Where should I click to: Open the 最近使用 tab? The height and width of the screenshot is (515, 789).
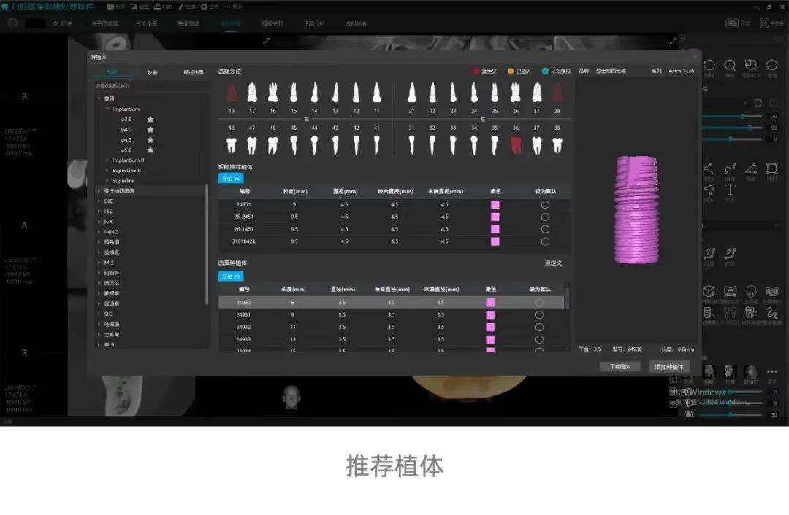pyautogui.click(x=194, y=72)
